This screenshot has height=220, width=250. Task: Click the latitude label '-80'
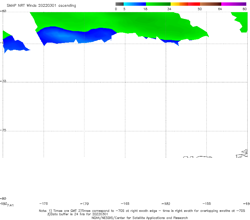click(3, 198)
